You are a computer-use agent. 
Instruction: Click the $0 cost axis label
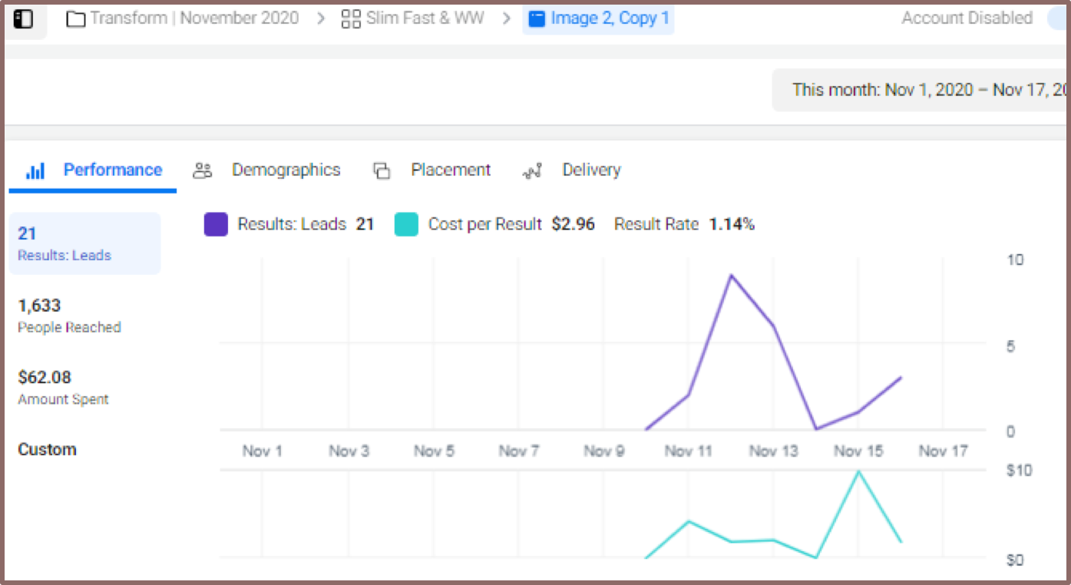pos(1015,561)
